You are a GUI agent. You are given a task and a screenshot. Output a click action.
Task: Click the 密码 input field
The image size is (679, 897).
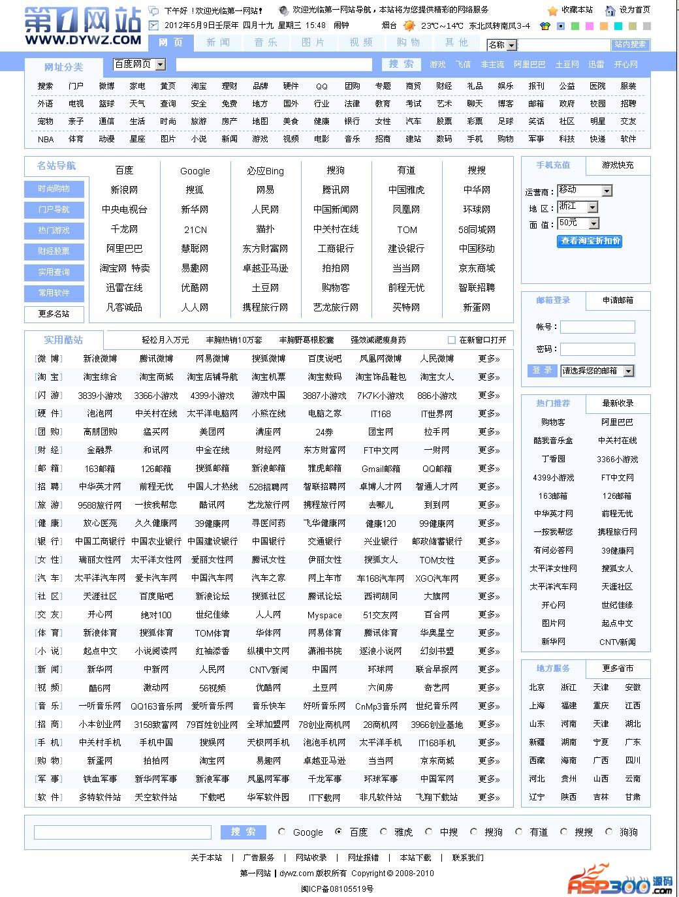pos(597,349)
